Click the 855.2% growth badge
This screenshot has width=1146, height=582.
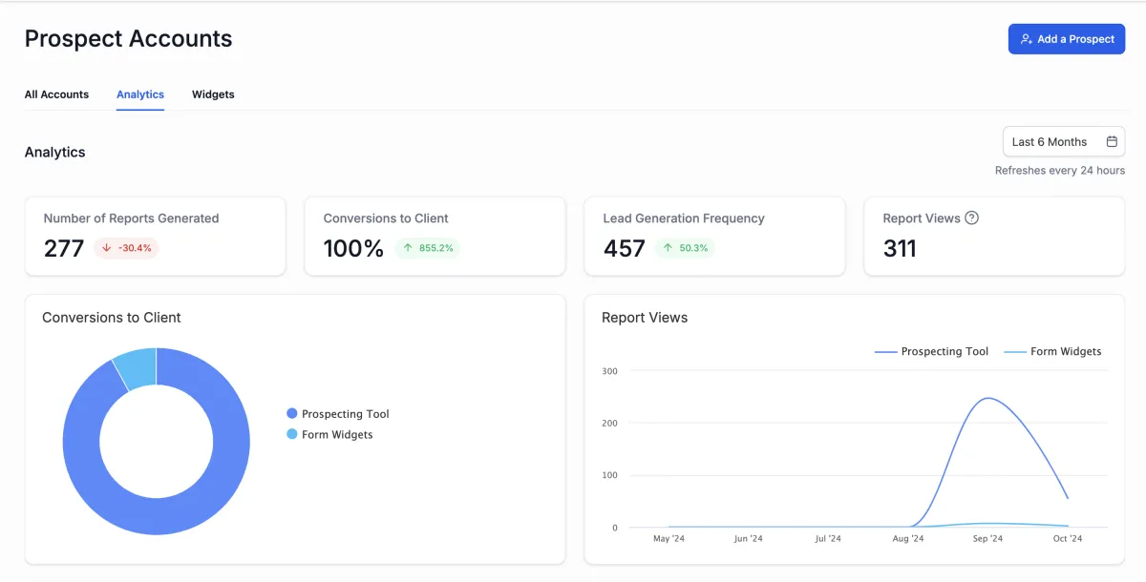click(428, 247)
